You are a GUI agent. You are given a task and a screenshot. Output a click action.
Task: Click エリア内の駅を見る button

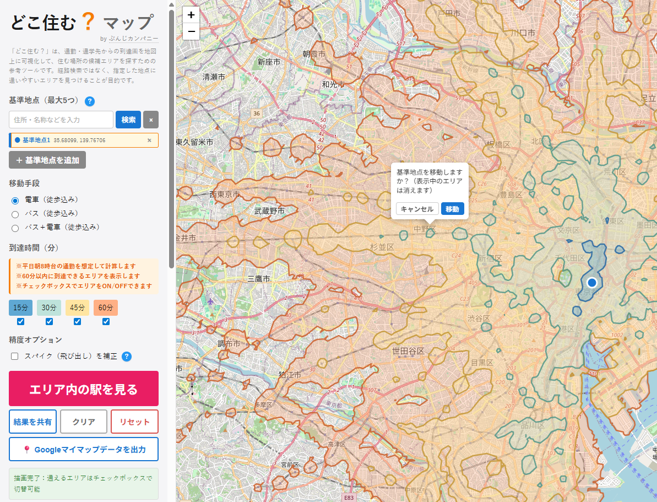[84, 388]
